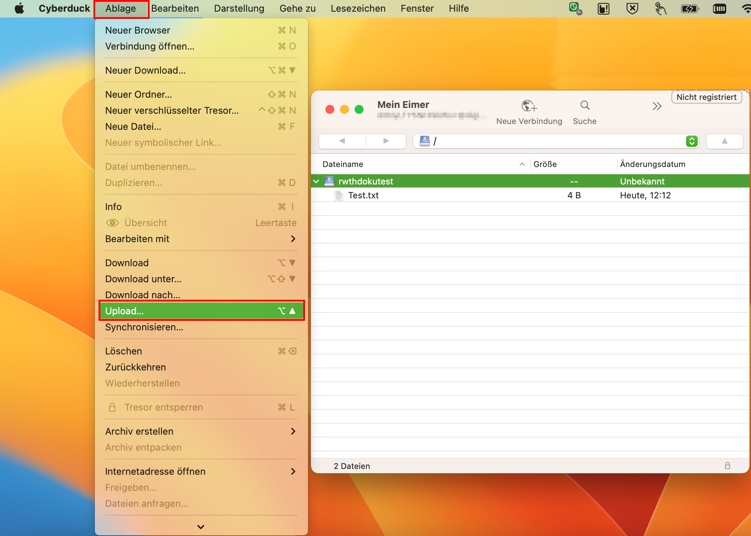Click the lock icon in status bar
The height and width of the screenshot is (536, 751).
pyautogui.click(x=727, y=466)
